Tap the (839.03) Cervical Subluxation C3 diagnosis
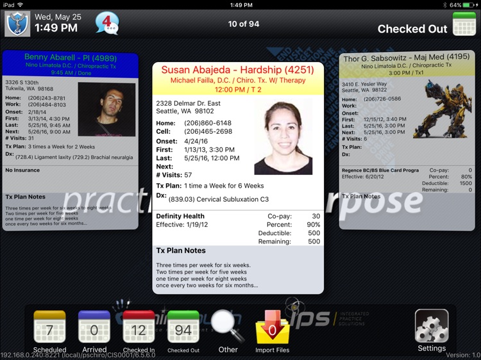Image resolution: width=481 pixels, height=360 pixels. [219, 199]
